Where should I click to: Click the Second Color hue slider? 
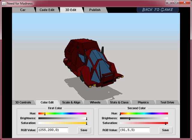tap(144, 113)
